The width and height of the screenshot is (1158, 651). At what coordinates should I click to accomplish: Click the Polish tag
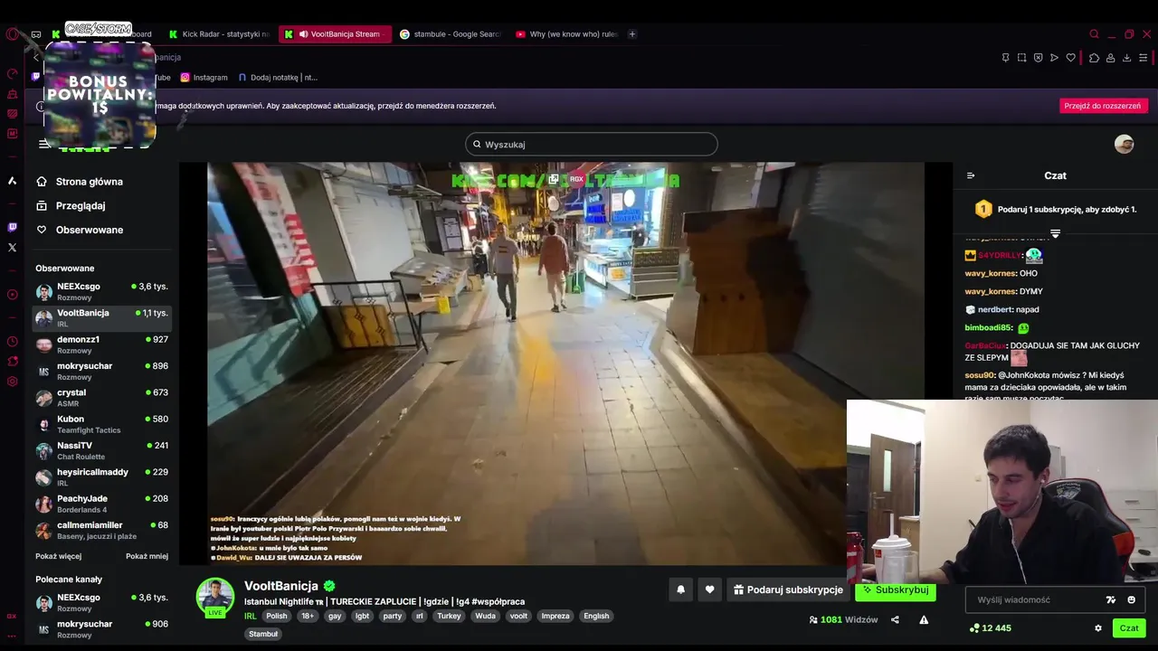tap(277, 616)
